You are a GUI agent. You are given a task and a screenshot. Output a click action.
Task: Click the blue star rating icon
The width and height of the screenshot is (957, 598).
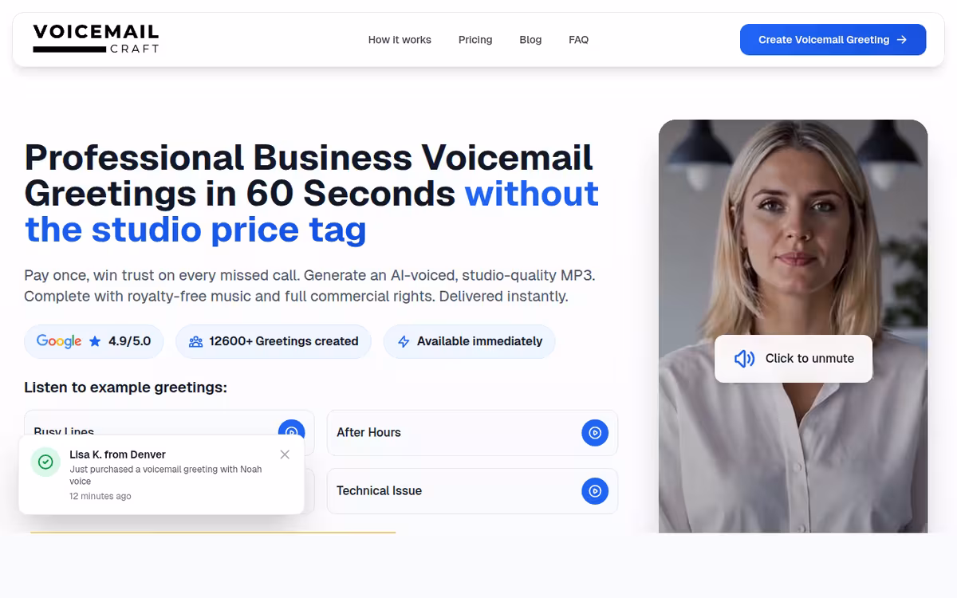95,341
